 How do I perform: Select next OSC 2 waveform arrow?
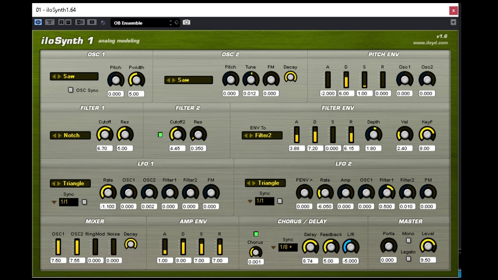coord(174,80)
